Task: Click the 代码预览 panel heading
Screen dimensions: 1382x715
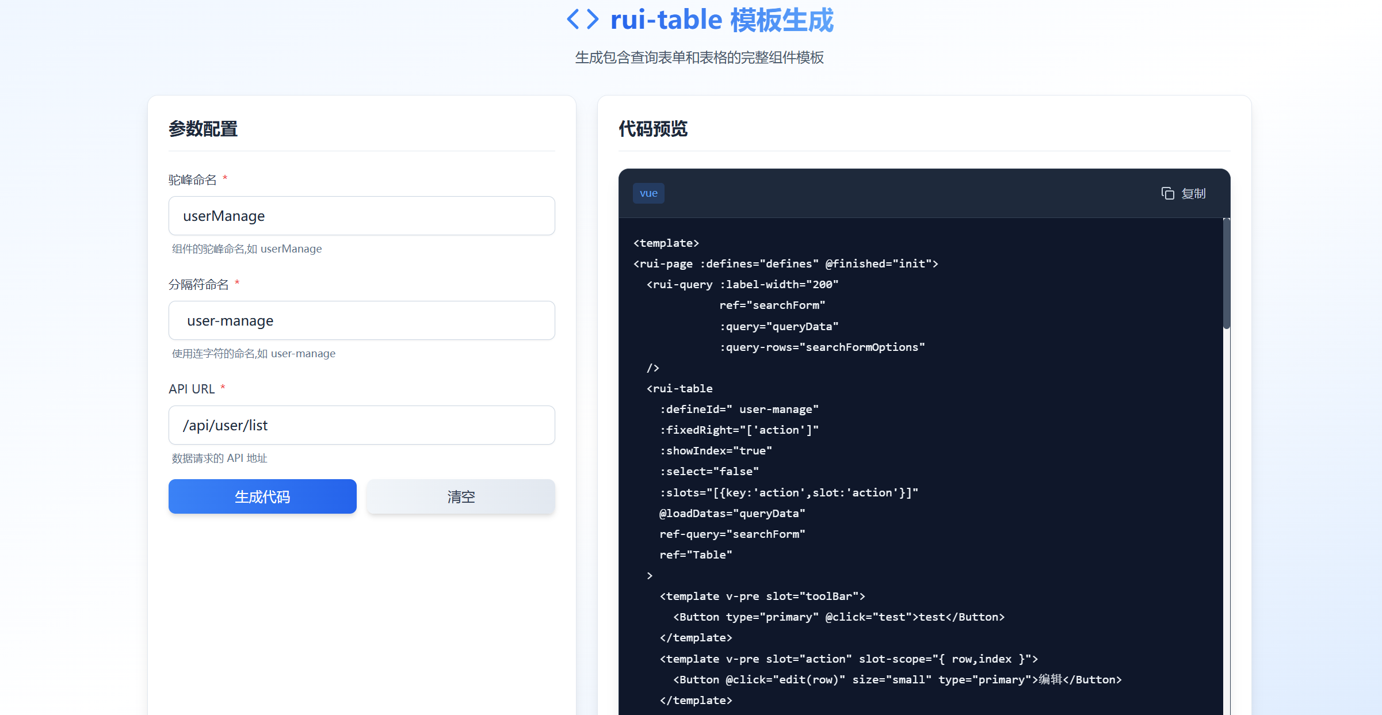Action: click(653, 129)
